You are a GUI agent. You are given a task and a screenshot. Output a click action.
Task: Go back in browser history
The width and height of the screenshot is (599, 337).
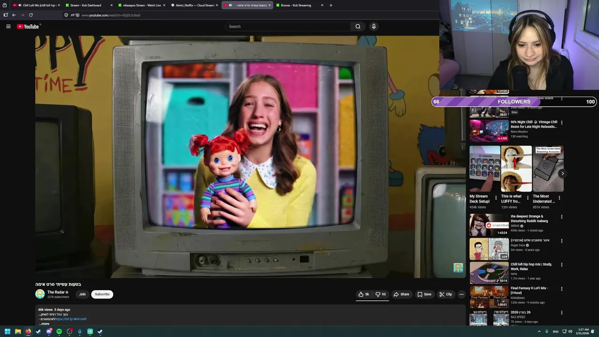click(14, 15)
